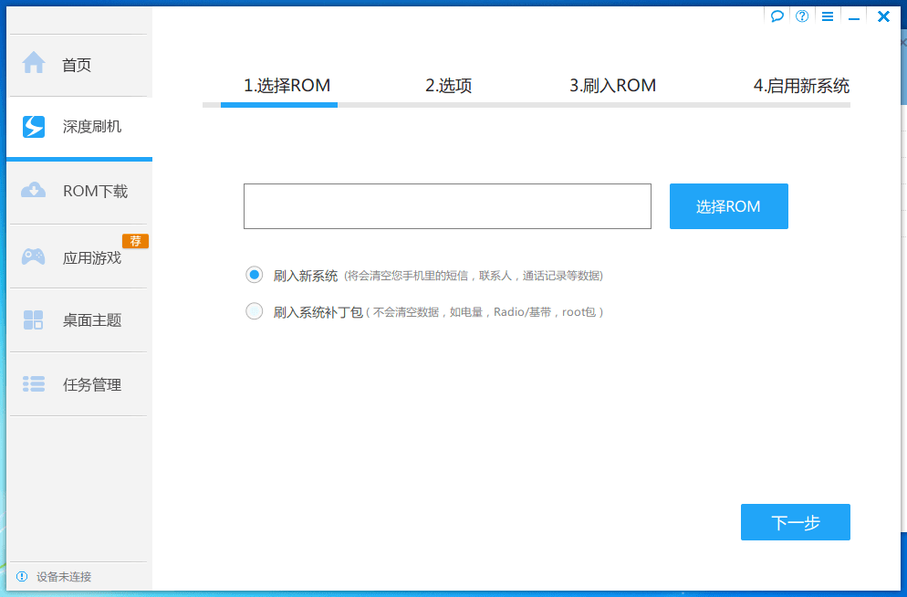Screen dimensions: 907x597
Task: Click the blue step progress bar
Action: [x=279, y=105]
